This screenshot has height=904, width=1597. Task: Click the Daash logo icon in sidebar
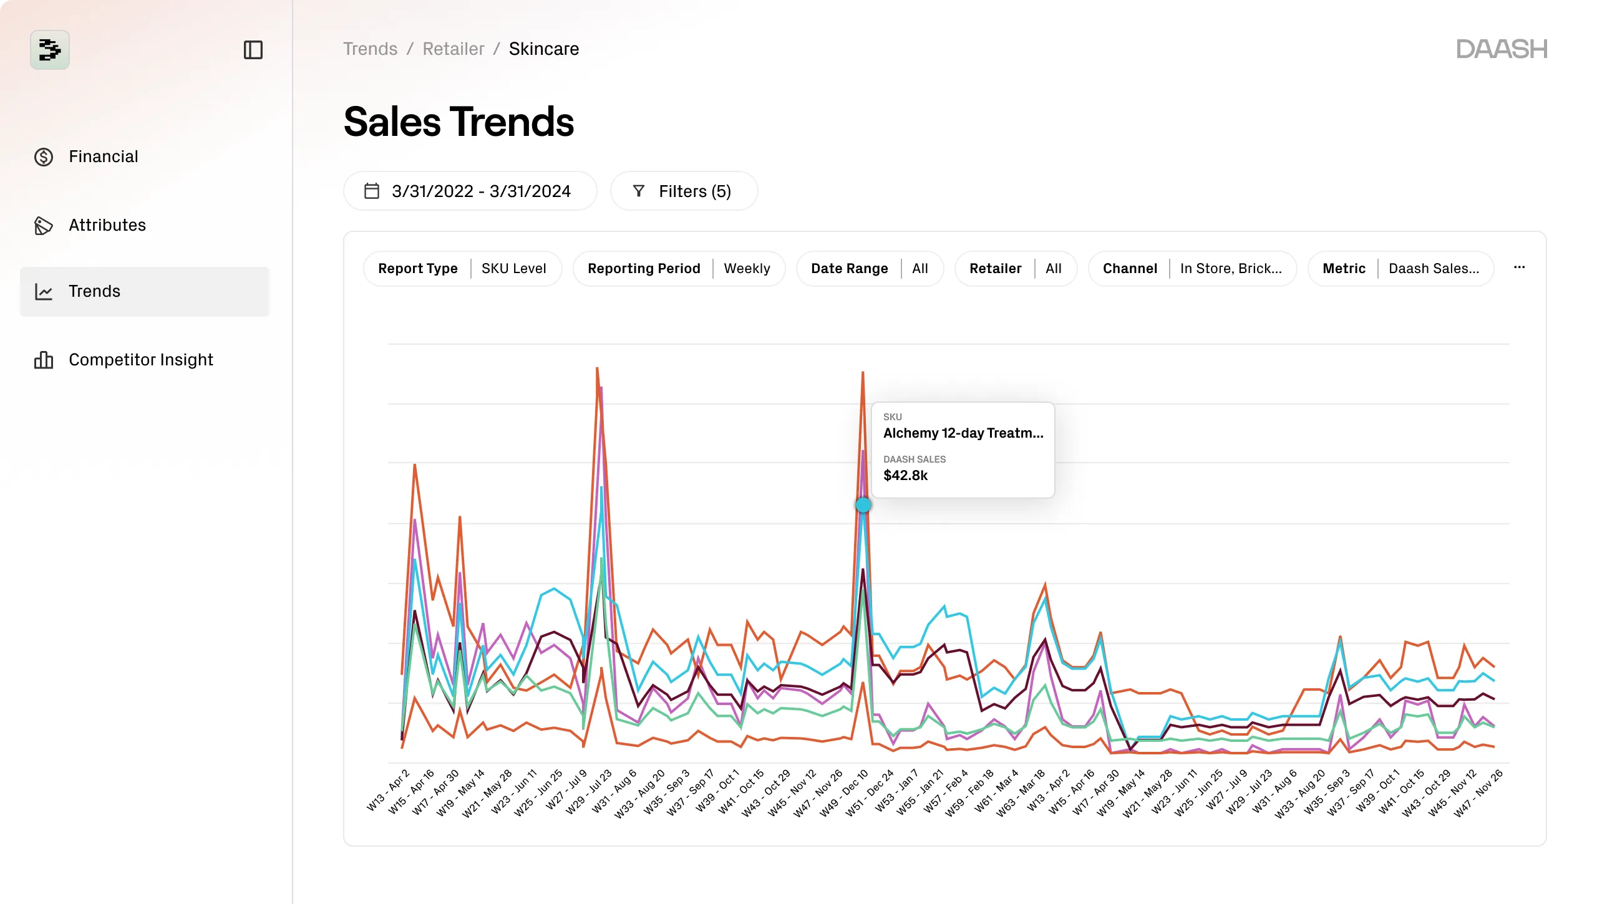tap(50, 50)
